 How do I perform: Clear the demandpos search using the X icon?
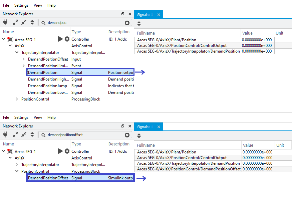(127, 23)
